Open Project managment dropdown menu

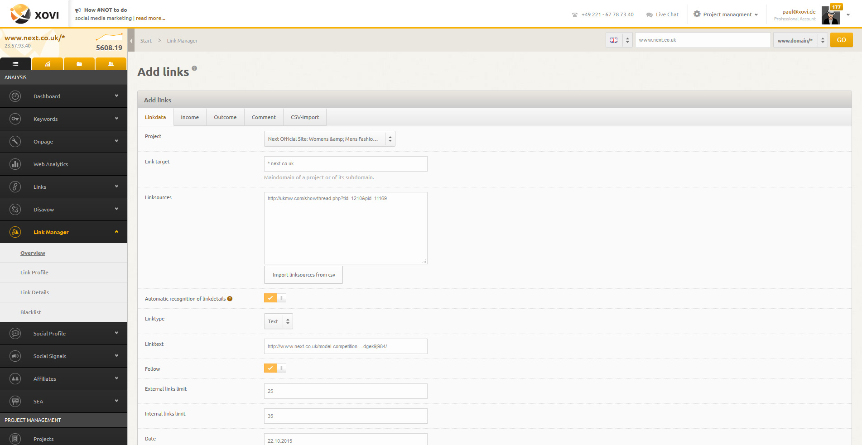[726, 14]
